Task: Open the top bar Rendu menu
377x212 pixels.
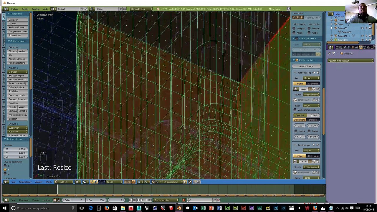Action: pyautogui.click(x=25, y=9)
